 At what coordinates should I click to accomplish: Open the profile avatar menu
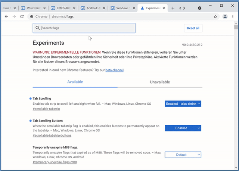coord(225,16)
